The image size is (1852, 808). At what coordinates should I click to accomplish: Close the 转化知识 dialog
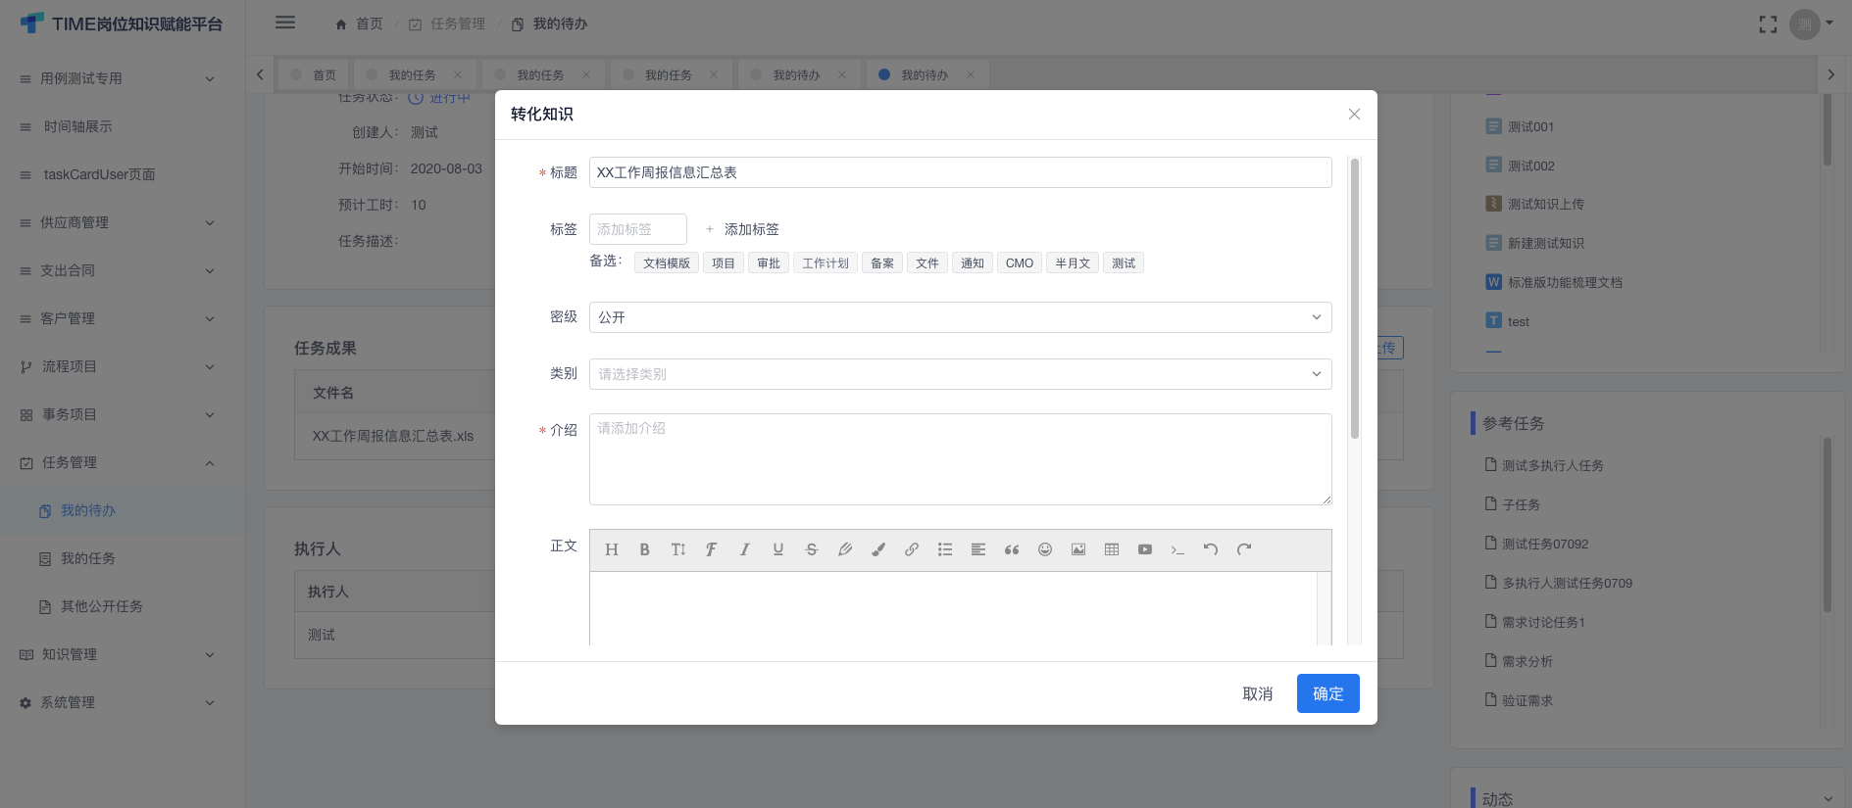(1354, 115)
